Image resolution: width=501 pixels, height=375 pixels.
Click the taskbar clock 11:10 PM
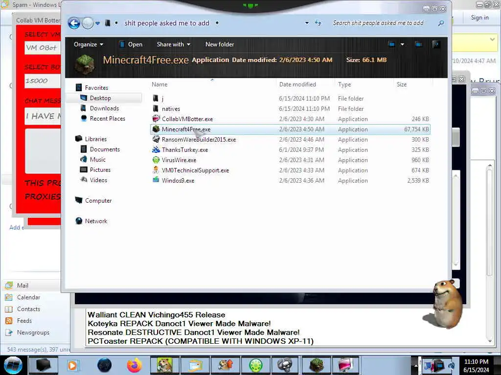click(476, 362)
